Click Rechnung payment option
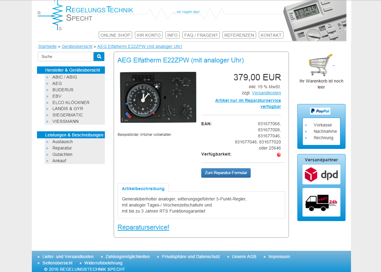Screen dimensions: 381x272 click(323, 138)
